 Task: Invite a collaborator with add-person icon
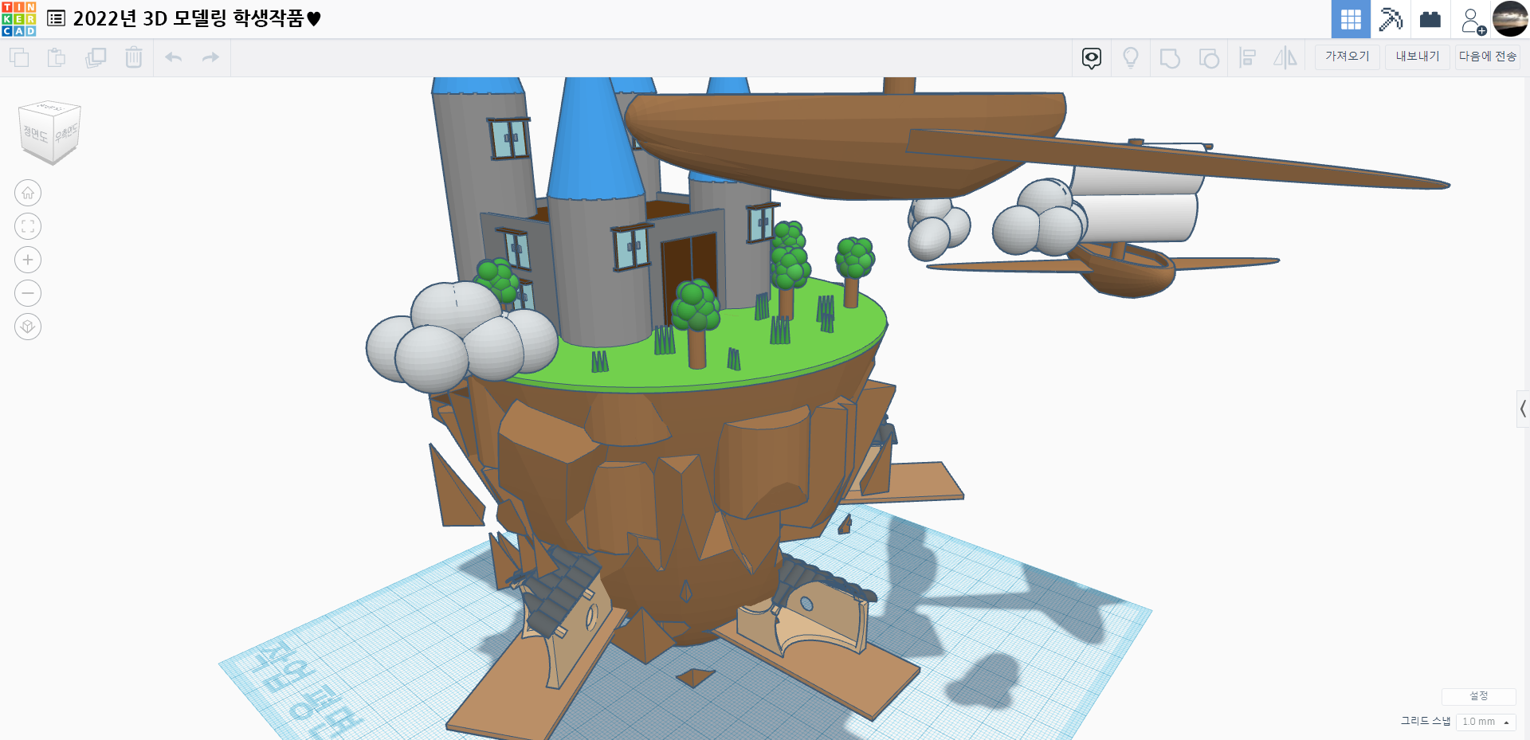point(1473,21)
